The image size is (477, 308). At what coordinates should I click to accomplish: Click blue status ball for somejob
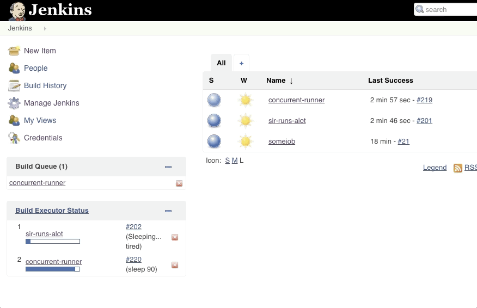pyautogui.click(x=214, y=141)
